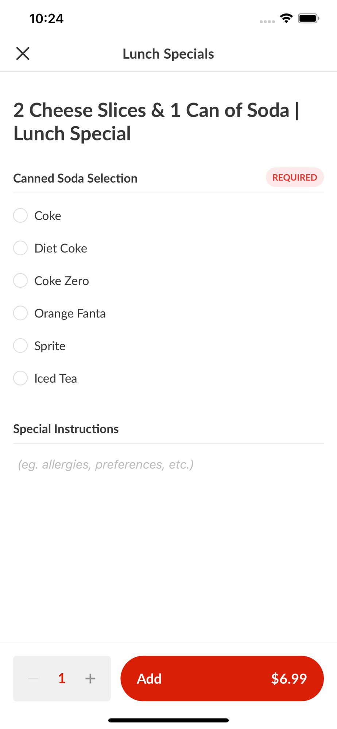Viewport: 337px width, 729px height.
Task: Tap the home indicator bar
Action: [x=168, y=720]
